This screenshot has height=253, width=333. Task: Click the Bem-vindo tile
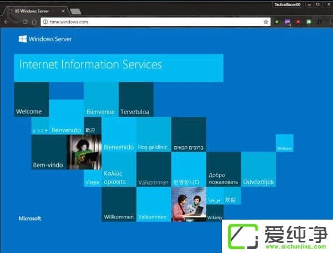click(49, 152)
